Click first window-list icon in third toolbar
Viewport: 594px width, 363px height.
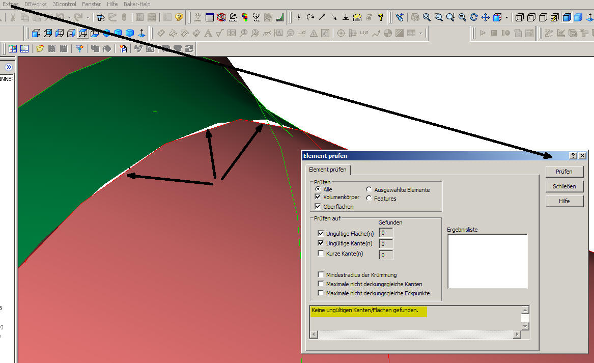pyautogui.click(x=13, y=48)
